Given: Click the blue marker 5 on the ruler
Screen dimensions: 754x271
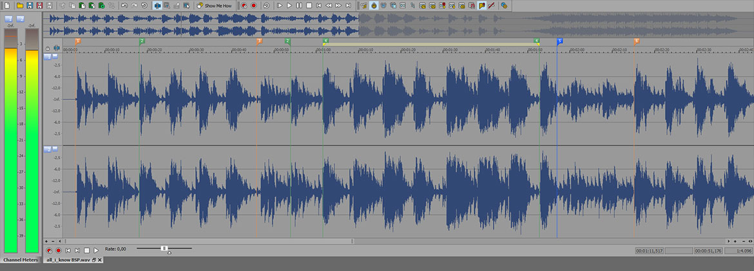Looking at the screenshot, I should tap(559, 41).
